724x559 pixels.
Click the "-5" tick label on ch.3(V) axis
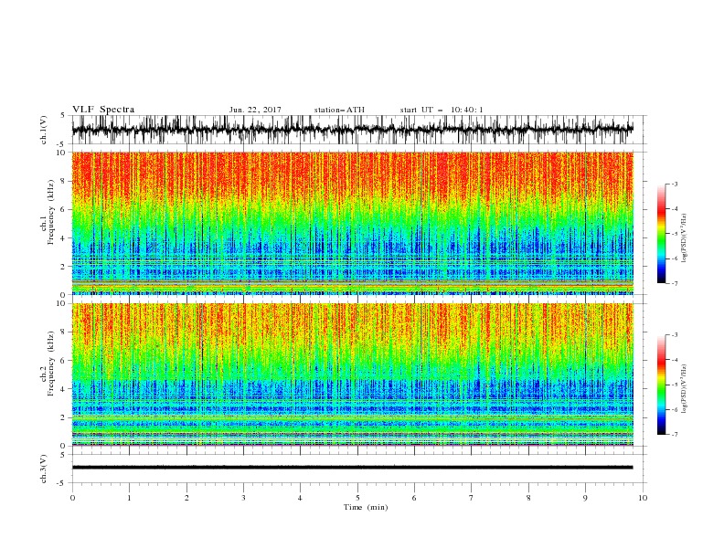point(62,483)
